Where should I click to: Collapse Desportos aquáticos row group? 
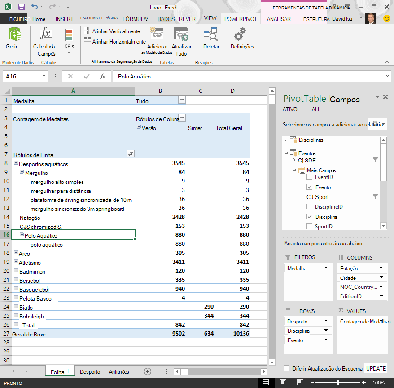pos(16,163)
